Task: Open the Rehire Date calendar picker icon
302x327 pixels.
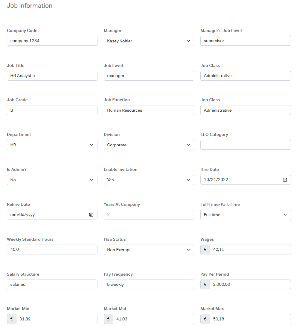Action: click(91, 215)
